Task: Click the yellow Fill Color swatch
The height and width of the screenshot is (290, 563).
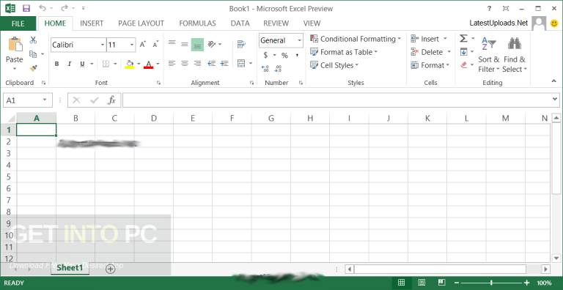Action: 130,64
